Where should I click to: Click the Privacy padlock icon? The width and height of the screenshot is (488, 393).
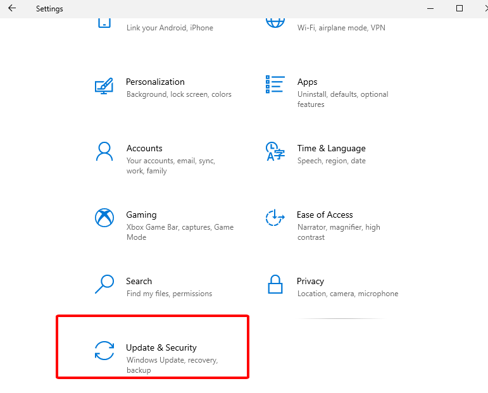[x=275, y=284]
